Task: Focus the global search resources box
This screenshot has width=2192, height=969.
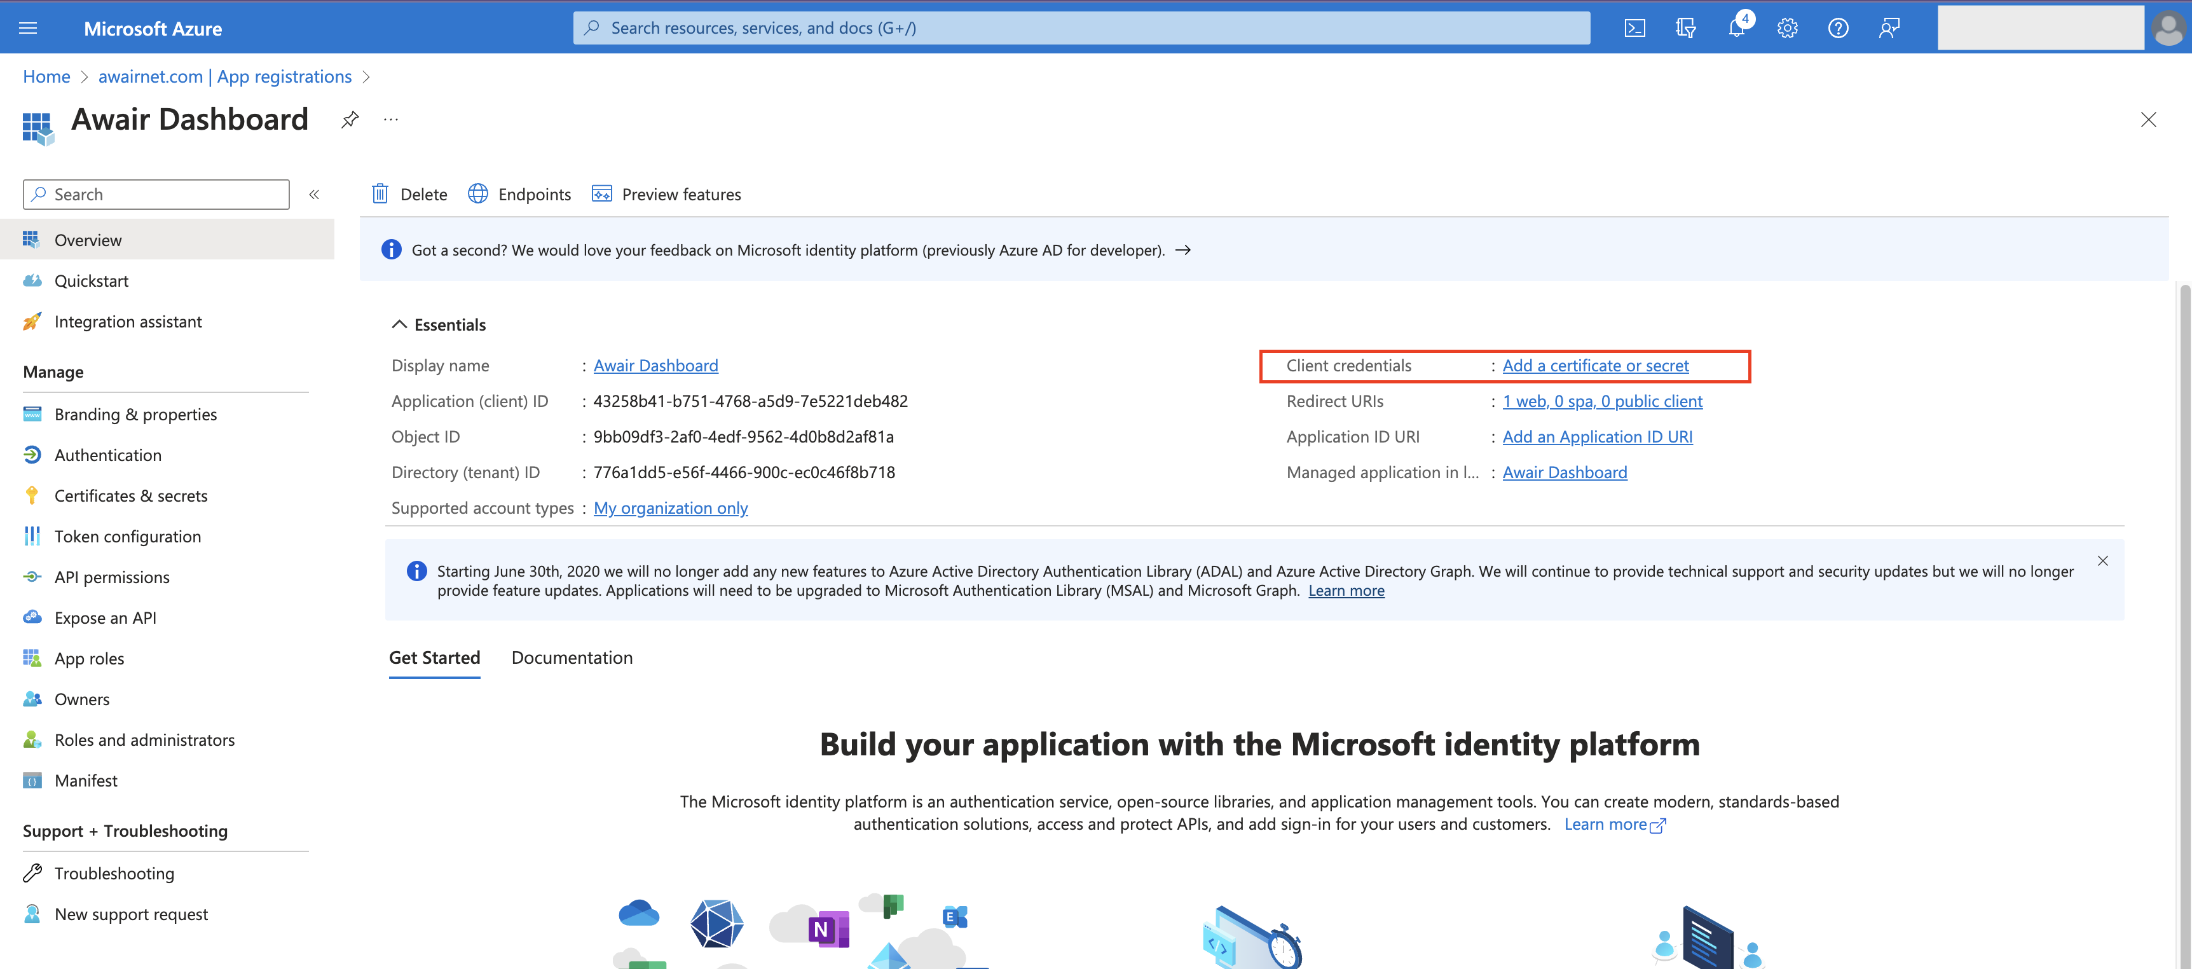Action: pos(1081,28)
